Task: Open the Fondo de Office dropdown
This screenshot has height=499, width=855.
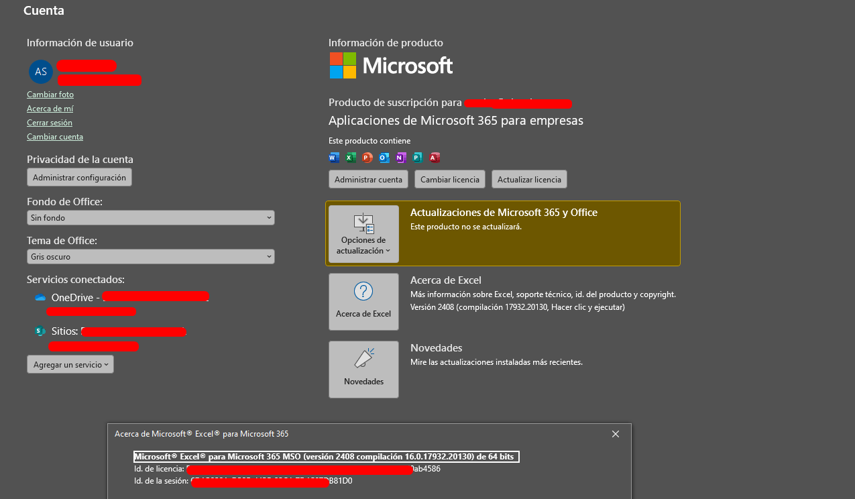Action: click(x=151, y=218)
